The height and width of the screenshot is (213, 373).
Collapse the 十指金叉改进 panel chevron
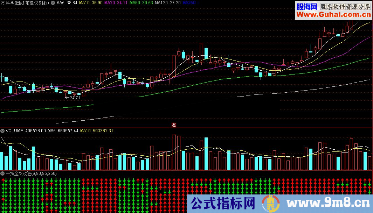tap(2, 173)
